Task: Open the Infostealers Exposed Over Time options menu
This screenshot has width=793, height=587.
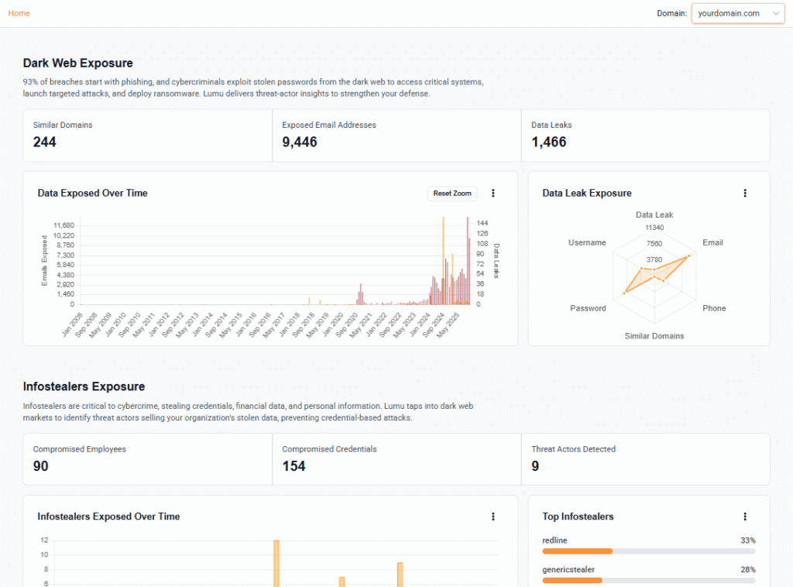Action: tap(493, 517)
